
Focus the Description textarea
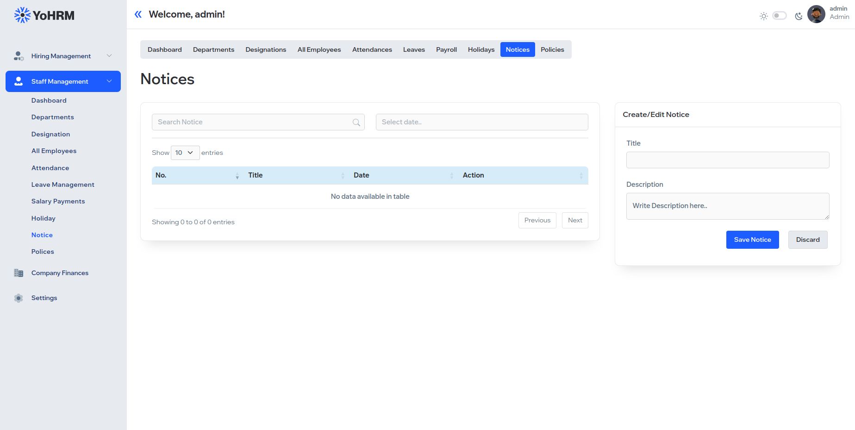(728, 206)
